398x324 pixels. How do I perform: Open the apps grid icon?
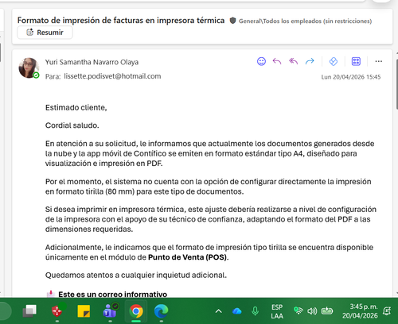point(356,61)
